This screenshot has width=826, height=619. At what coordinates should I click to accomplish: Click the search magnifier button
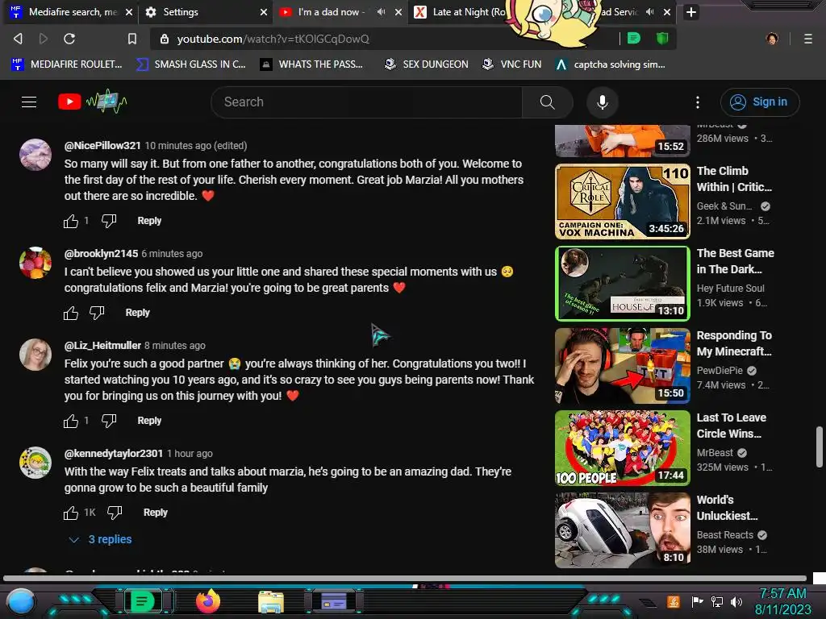pos(548,102)
